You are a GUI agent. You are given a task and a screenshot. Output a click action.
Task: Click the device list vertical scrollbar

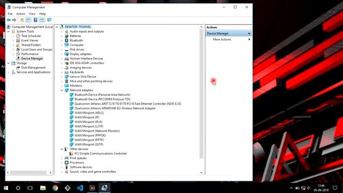point(202,94)
